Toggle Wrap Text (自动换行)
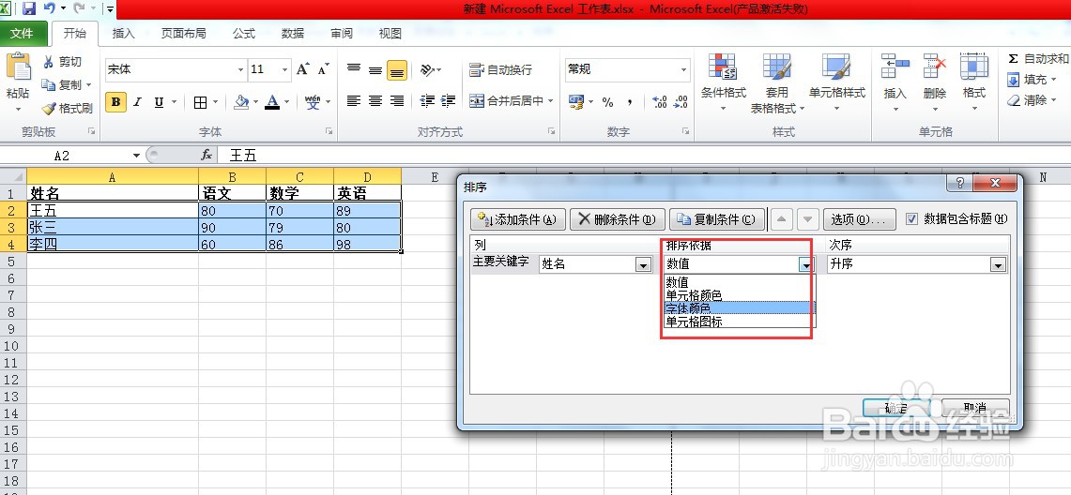 click(500, 69)
